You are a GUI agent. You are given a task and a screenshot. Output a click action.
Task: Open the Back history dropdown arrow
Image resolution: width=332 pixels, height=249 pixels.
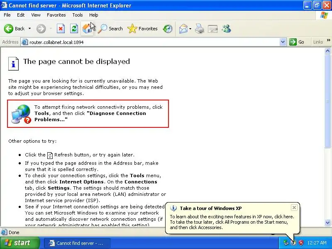29,29
